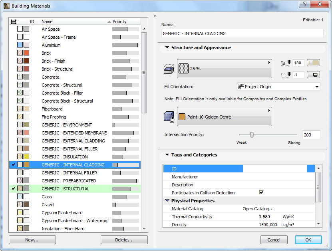
Task: Click the Help question mark button
Action: click(305, 4)
